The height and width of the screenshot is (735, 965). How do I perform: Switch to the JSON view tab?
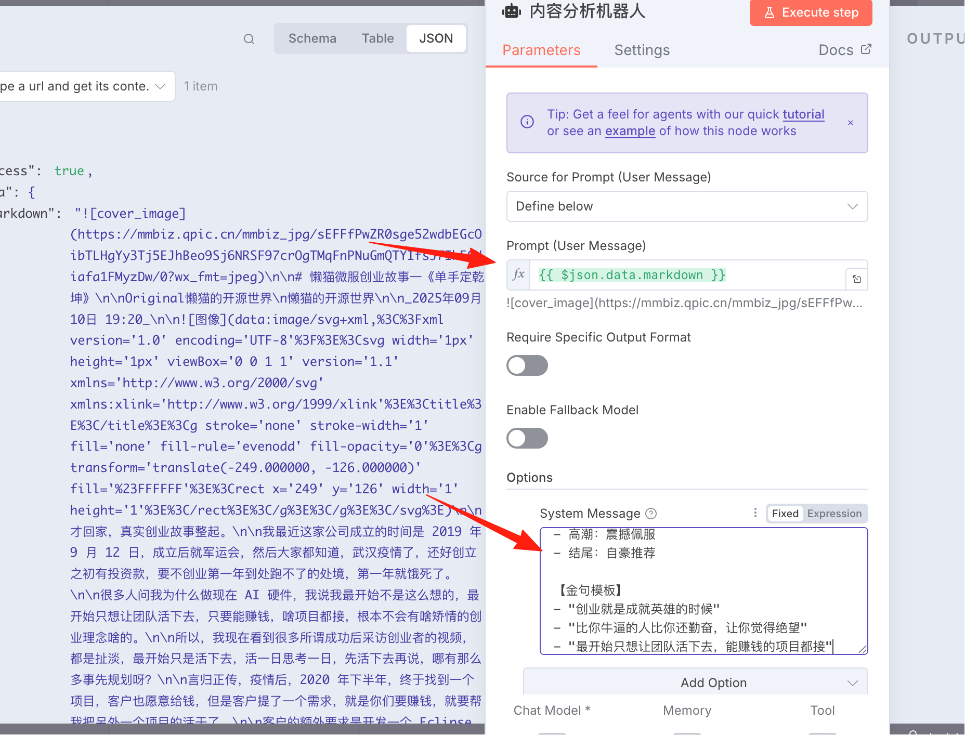(x=436, y=38)
